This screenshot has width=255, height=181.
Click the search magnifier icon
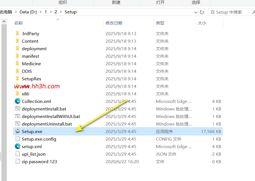(254, 12)
